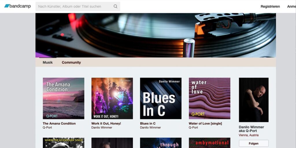296x148 pixels.
Task: Open When the Woodlark Sings album cover
Action: 64,143
